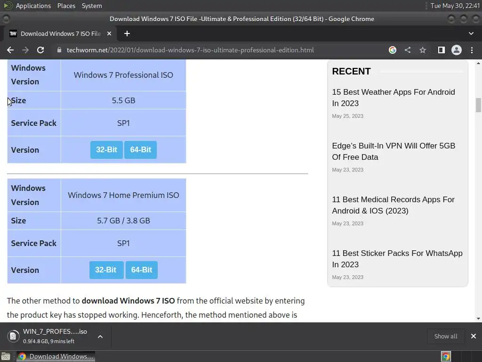This screenshot has height=362, width=482.
Task: Click the RECENT sidebar heading
Action: tap(351, 72)
